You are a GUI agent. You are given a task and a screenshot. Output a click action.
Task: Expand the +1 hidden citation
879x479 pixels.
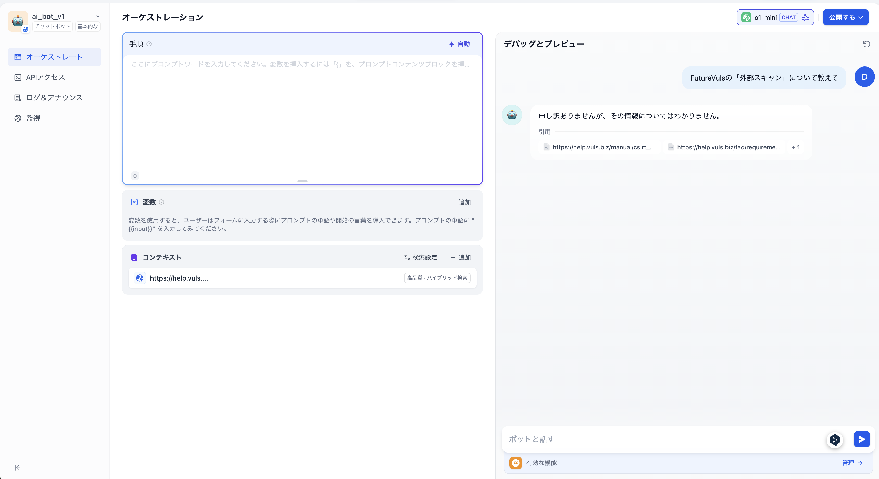[796, 147]
